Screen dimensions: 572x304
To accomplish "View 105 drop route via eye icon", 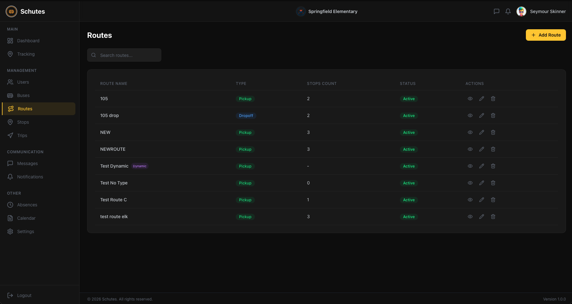I will click(470, 115).
